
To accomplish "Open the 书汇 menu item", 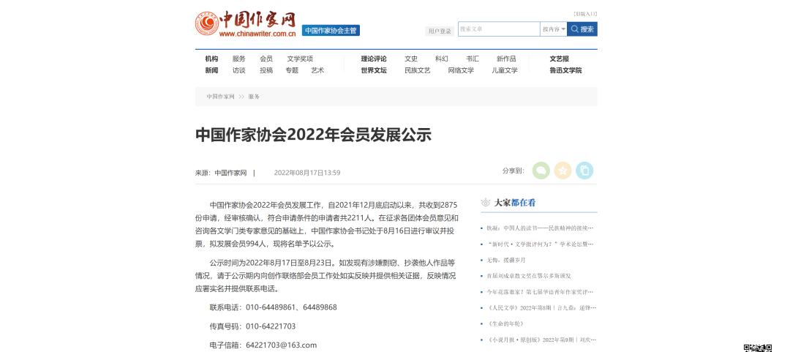I will (x=473, y=59).
